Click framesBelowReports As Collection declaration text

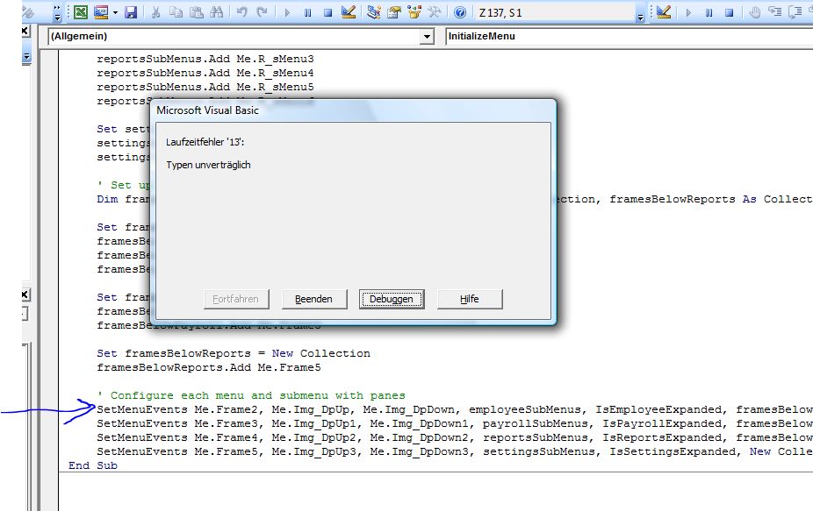coord(711,199)
